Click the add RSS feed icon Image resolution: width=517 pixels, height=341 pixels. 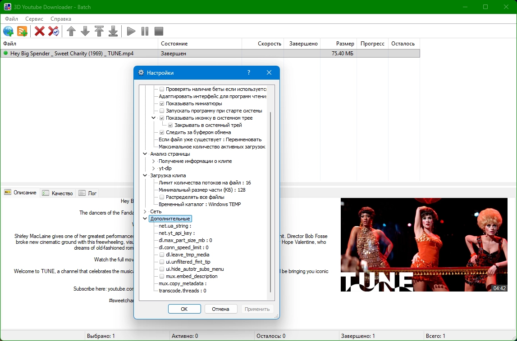(22, 31)
